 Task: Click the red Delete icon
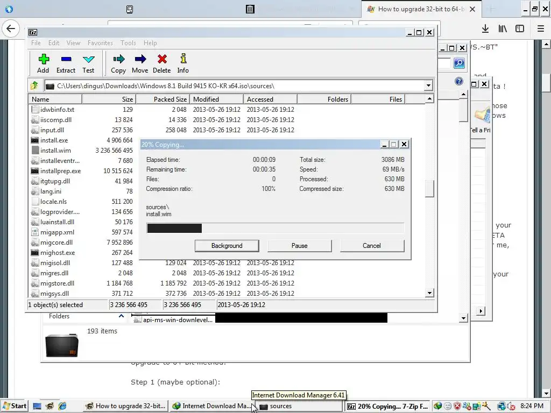[x=162, y=59]
